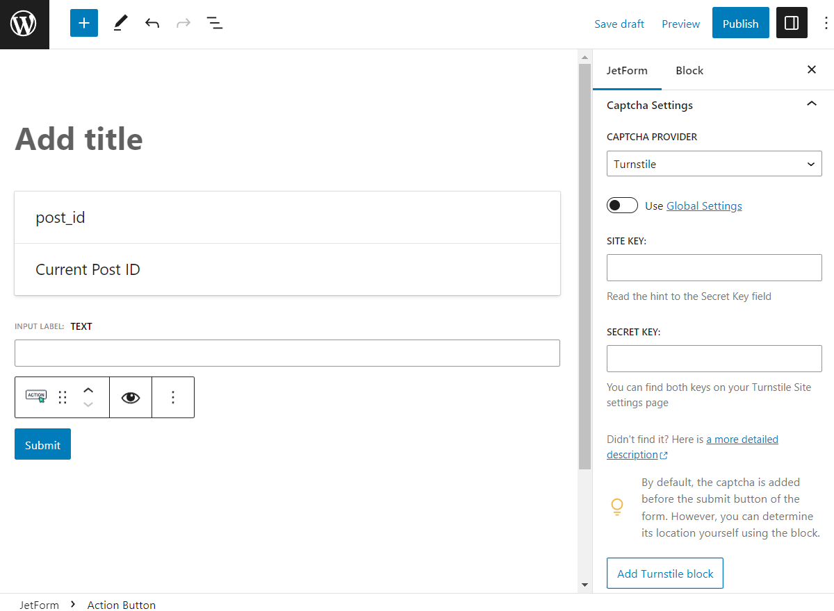Open the Document Overview list icon
Screen dimensions: 834x611
(x=215, y=23)
